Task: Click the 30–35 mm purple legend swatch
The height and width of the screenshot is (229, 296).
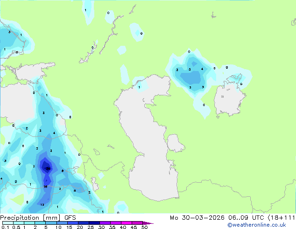Action: click(105, 223)
